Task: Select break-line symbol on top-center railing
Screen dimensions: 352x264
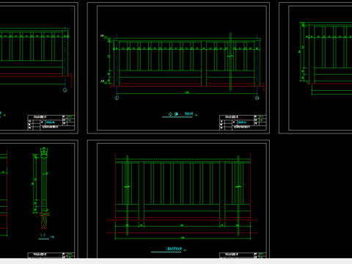Action: click(230, 56)
